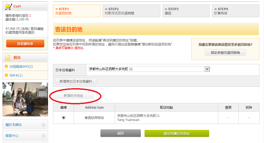Click arrow icon next to 關於本網站

(x=43, y=124)
